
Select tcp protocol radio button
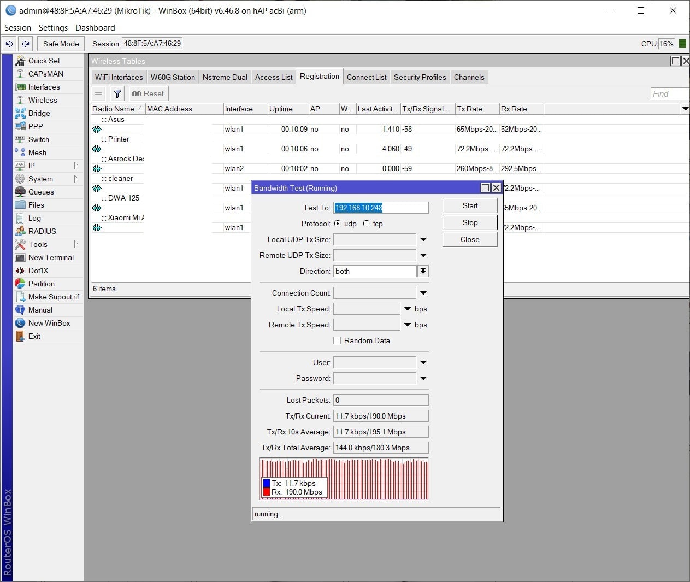point(365,224)
